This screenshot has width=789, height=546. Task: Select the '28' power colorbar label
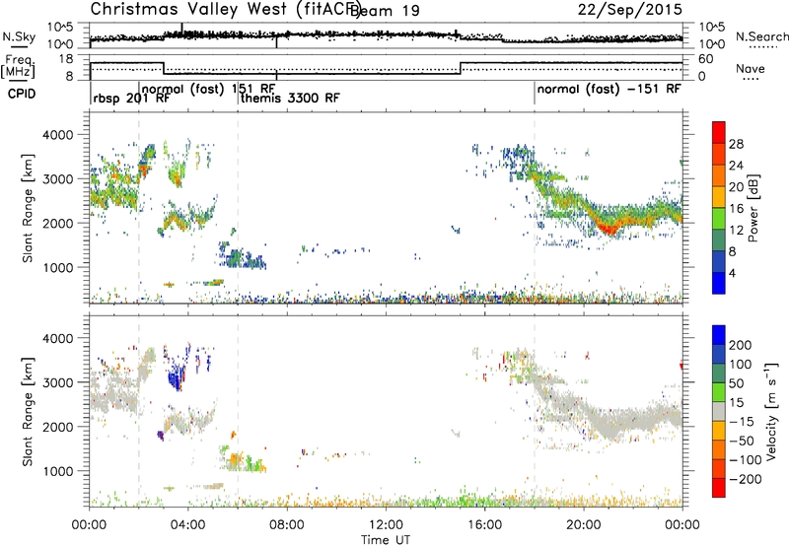point(736,144)
